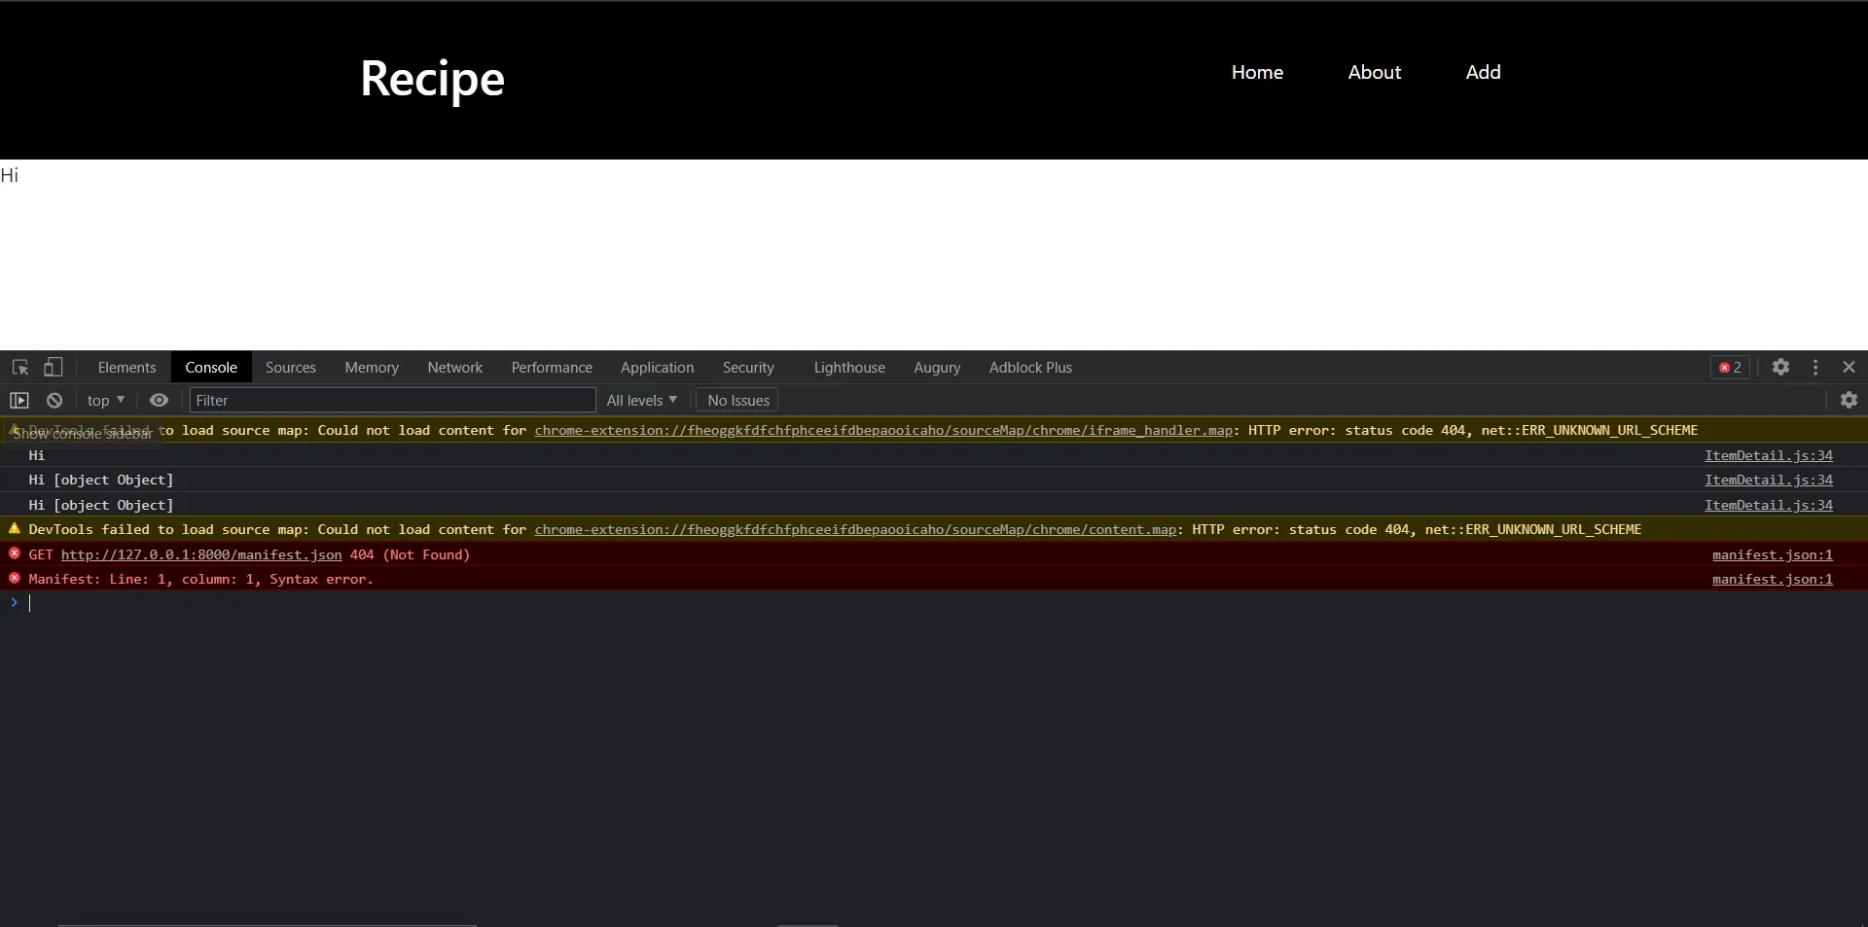
Task: Open the Adblock Plus tab
Action: click(1030, 368)
